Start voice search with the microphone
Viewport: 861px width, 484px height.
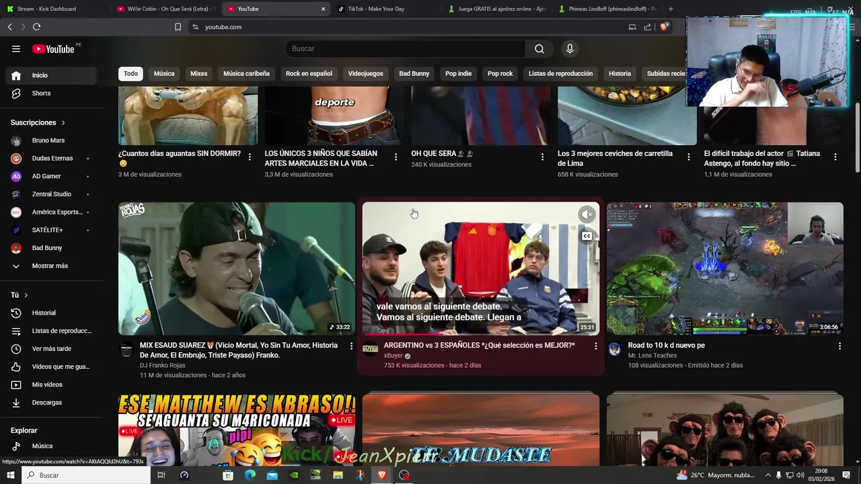(570, 48)
